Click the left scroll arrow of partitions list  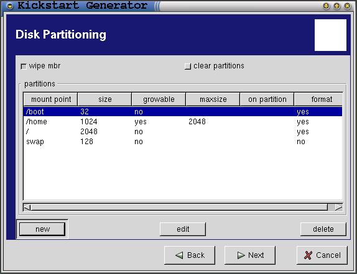27,208
